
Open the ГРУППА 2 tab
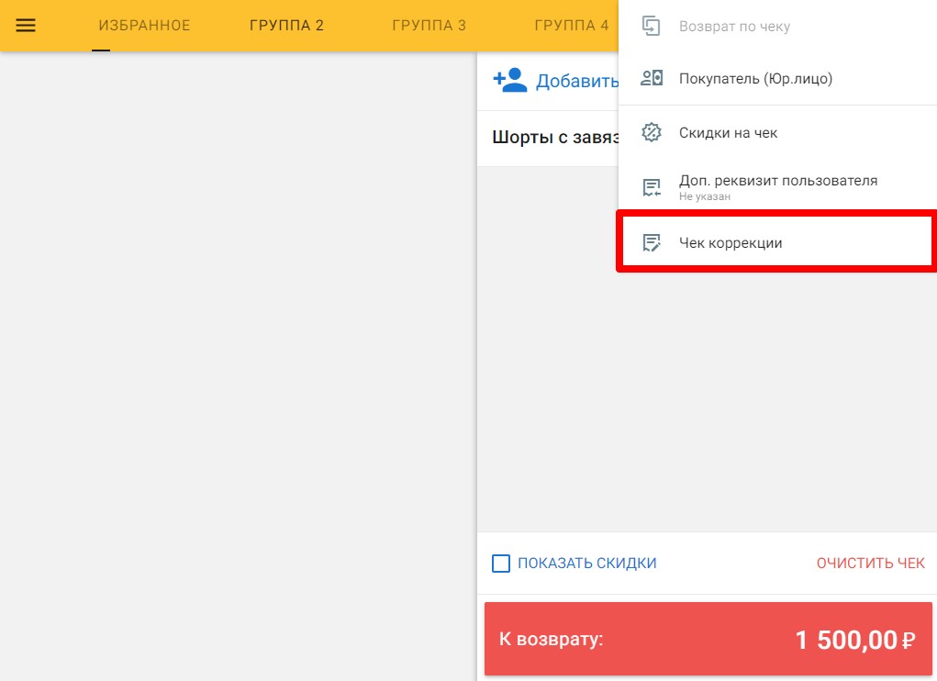tap(286, 26)
